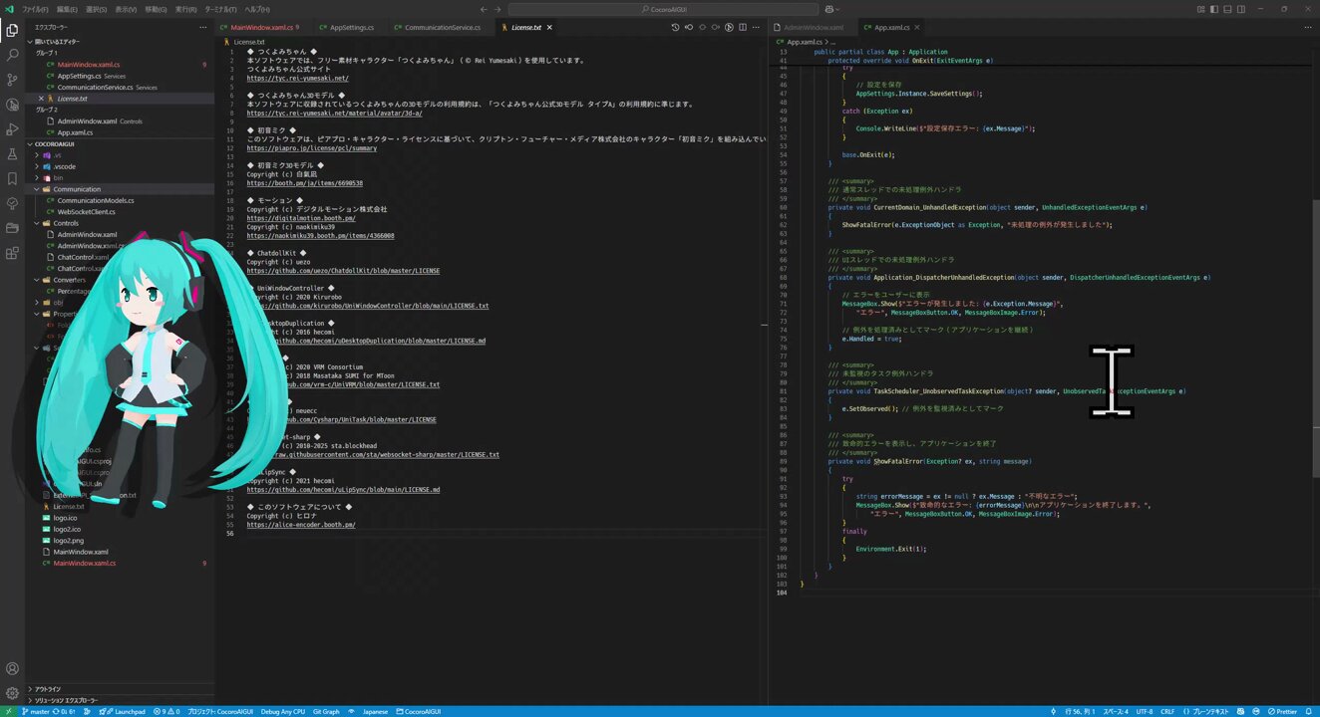
Task: Go back with the navigation arrow
Action: click(x=483, y=9)
